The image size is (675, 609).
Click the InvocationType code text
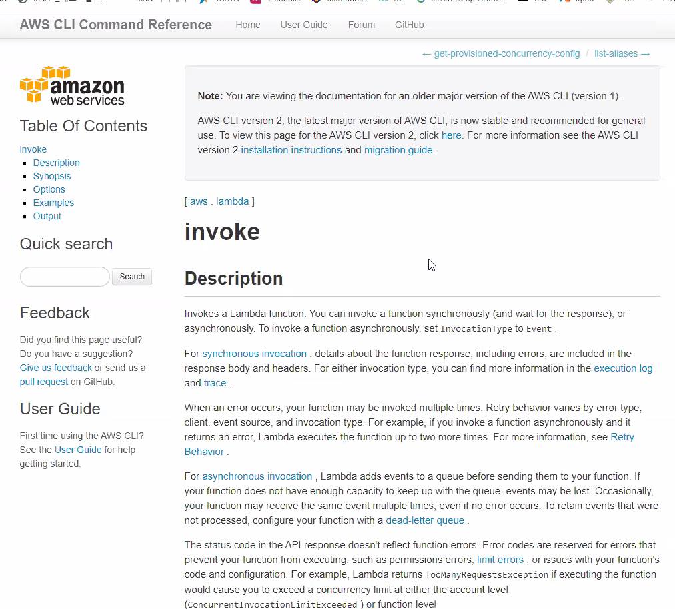(476, 329)
